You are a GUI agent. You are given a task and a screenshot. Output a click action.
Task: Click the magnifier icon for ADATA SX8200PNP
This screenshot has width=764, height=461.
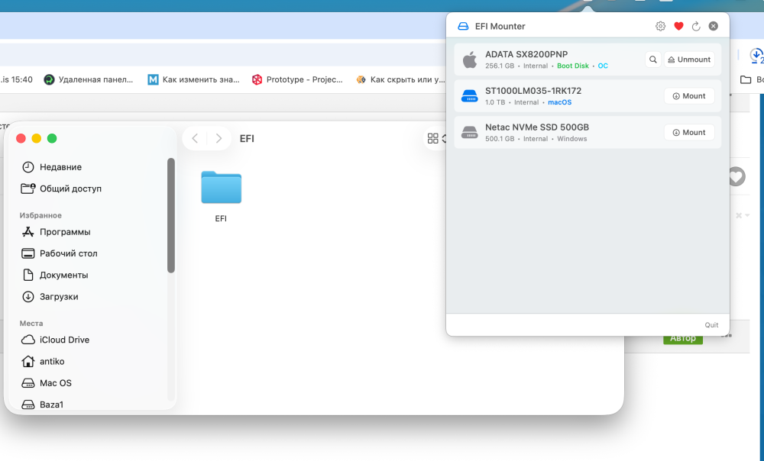653,60
